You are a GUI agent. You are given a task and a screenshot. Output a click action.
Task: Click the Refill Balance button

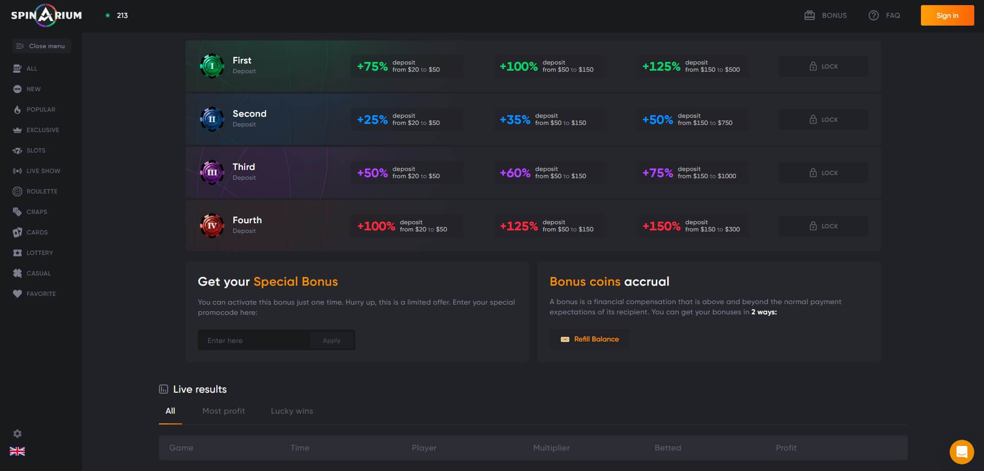pos(590,339)
